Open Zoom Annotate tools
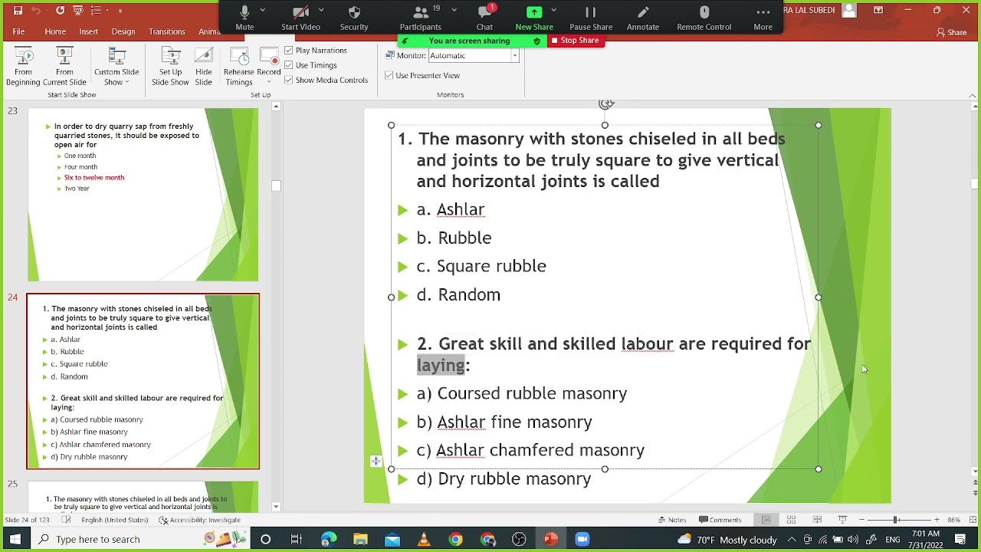The height and width of the screenshot is (552, 981). tap(643, 18)
